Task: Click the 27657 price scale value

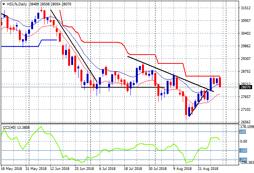Action: click(246, 97)
